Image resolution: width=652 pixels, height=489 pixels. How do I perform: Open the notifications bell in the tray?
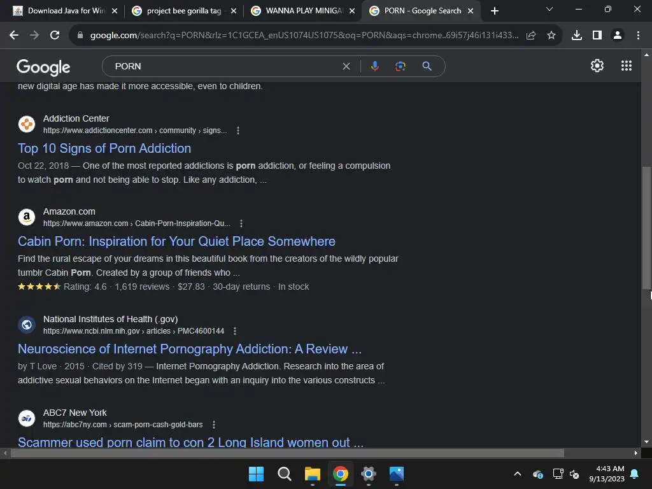(x=635, y=474)
